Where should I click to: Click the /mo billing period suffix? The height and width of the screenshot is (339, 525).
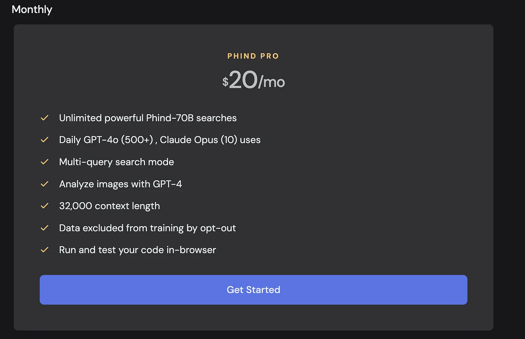coord(272,82)
